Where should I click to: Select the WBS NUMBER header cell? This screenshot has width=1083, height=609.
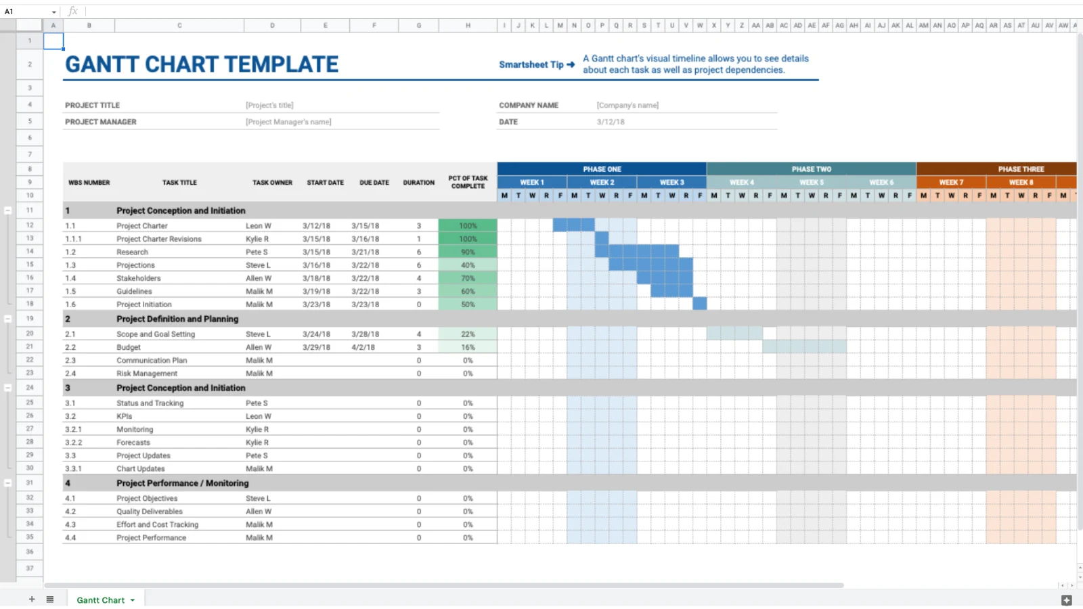89,183
